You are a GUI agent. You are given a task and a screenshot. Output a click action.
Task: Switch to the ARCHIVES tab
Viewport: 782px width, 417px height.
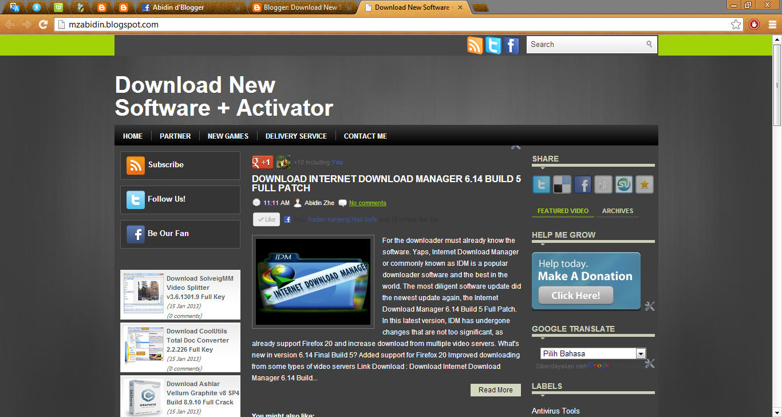[617, 211]
